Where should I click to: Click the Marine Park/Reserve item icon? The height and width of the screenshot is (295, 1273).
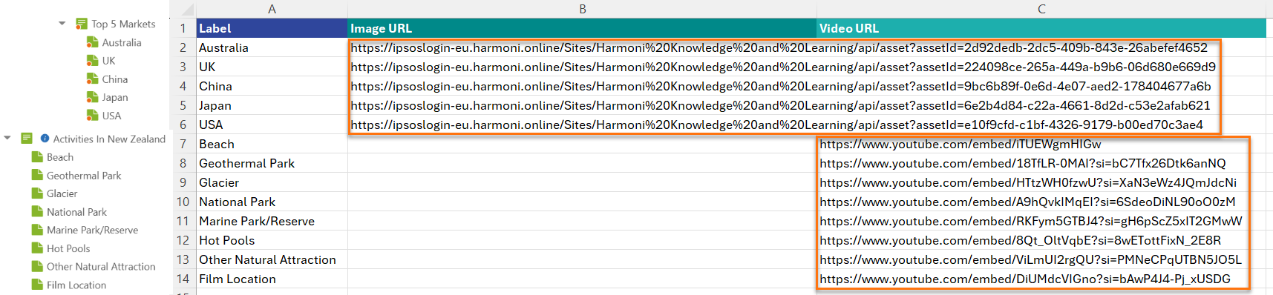pos(37,229)
